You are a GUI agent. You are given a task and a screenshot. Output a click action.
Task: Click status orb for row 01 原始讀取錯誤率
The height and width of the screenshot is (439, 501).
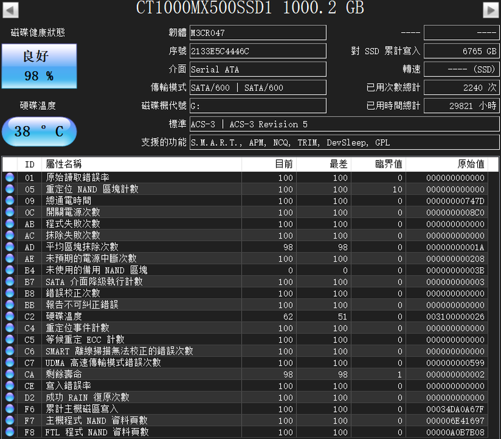[10, 177]
